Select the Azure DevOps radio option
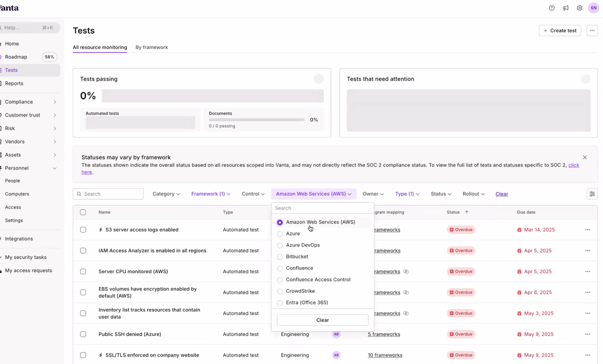The height and width of the screenshot is (364, 603). pos(280,245)
